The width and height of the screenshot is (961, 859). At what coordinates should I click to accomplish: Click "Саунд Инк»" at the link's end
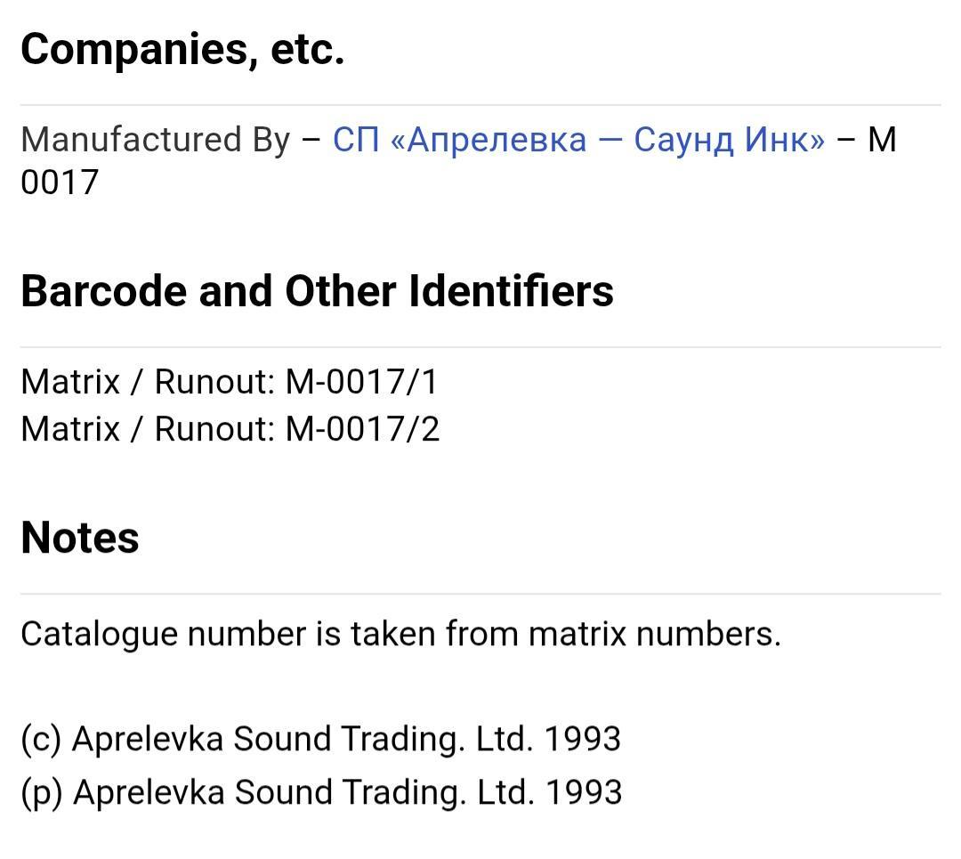(x=729, y=140)
